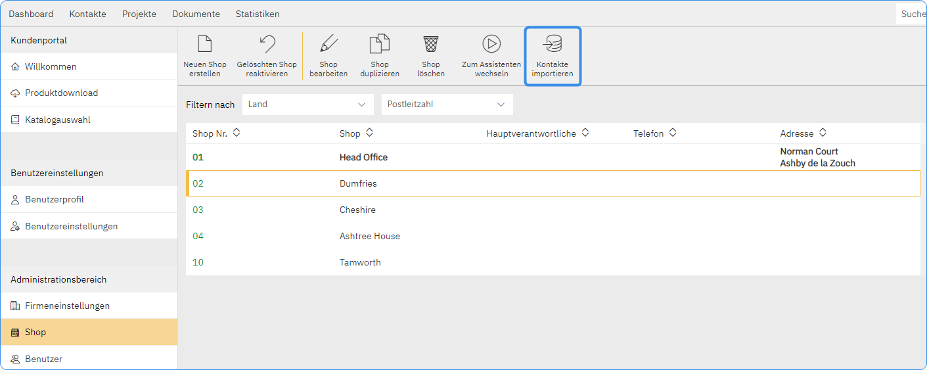This screenshot has width=927, height=370.
Task: Click Zum Assistenten wechseln play icon
Action: coord(491,44)
